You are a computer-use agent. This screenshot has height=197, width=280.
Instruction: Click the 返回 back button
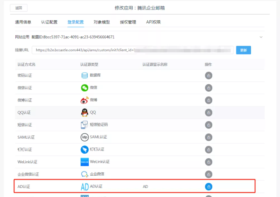tap(19, 8)
